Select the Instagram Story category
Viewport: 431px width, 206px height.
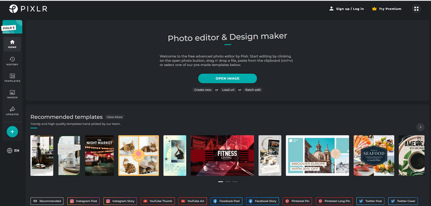[x=120, y=201]
